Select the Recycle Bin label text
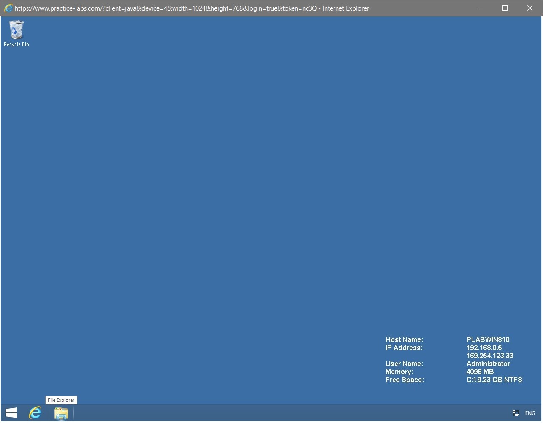Image resolution: width=543 pixels, height=423 pixels. [x=16, y=44]
